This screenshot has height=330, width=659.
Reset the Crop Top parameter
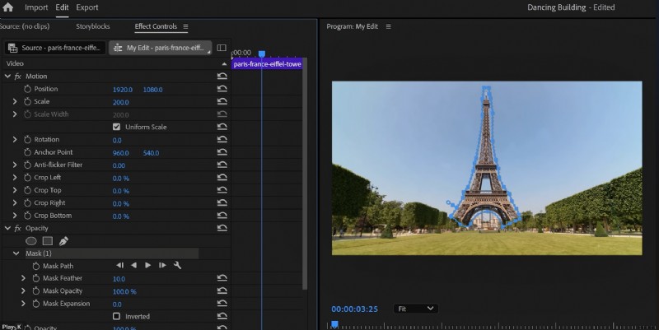(x=222, y=190)
